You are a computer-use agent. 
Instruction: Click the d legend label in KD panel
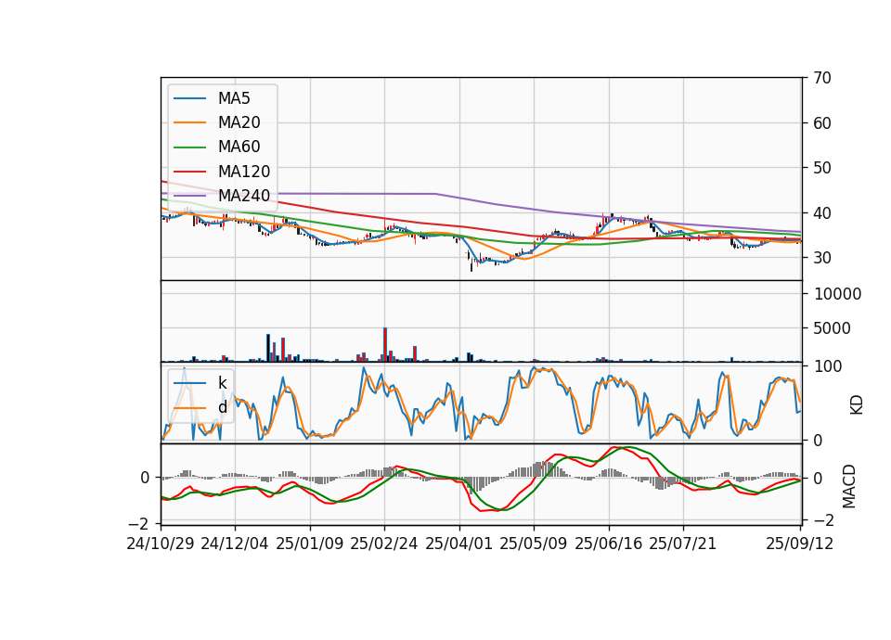tap(222, 407)
